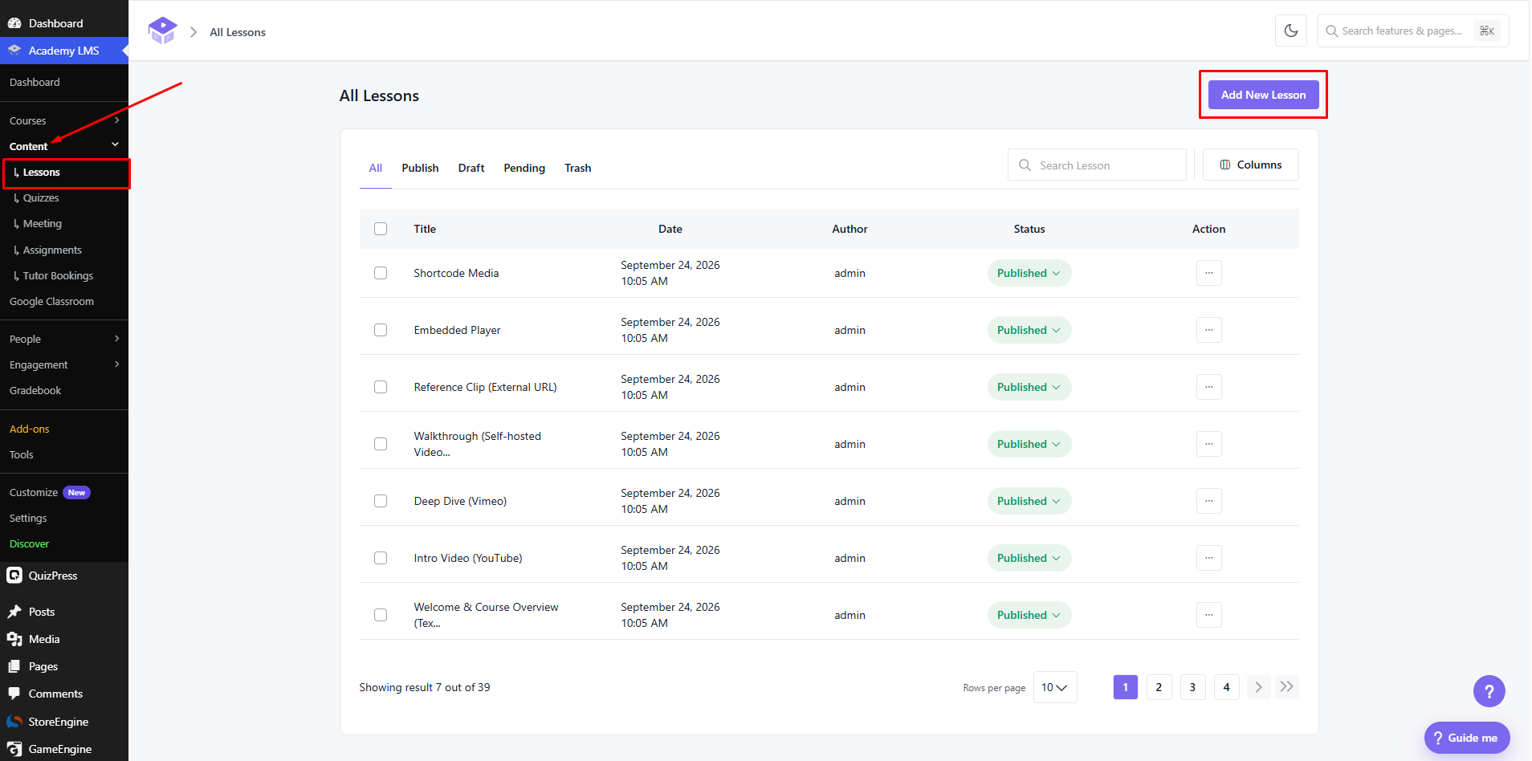Go to next page arrow in pagination
This screenshot has width=1532, height=761.
pyautogui.click(x=1258, y=687)
